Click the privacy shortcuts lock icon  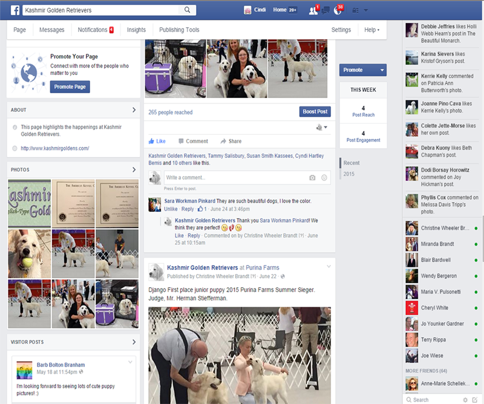[x=355, y=10]
